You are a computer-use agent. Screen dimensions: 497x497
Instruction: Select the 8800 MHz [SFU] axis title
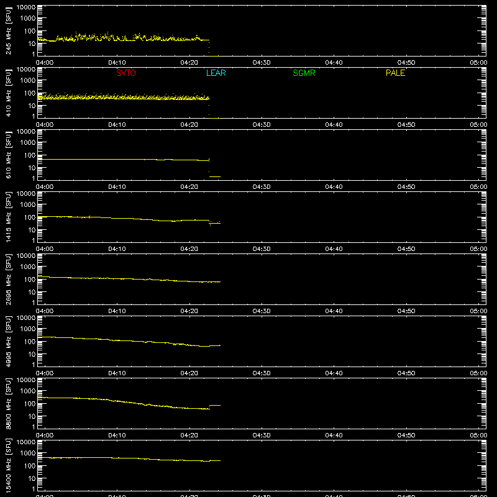(9, 403)
